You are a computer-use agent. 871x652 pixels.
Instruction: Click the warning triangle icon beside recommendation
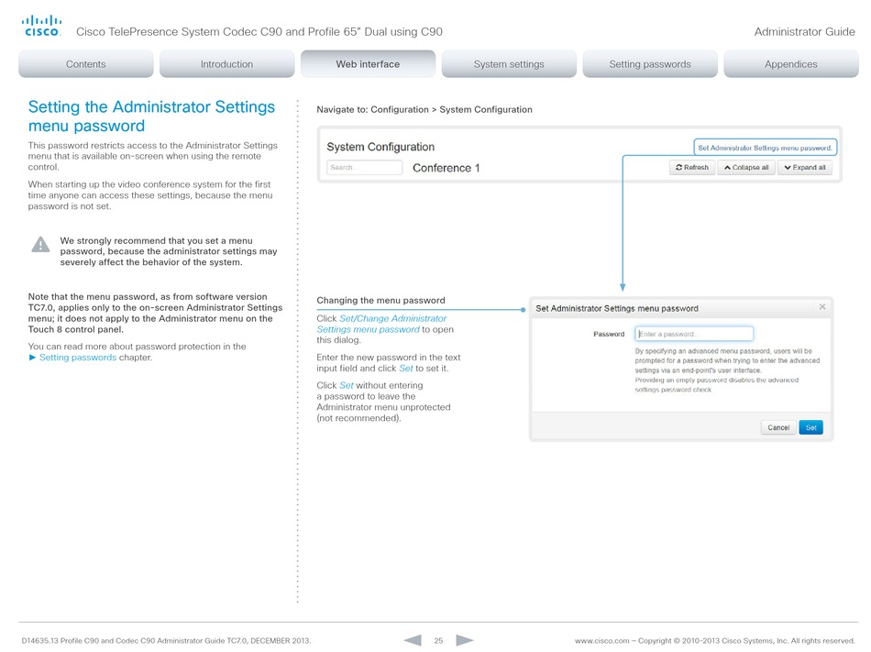41,245
